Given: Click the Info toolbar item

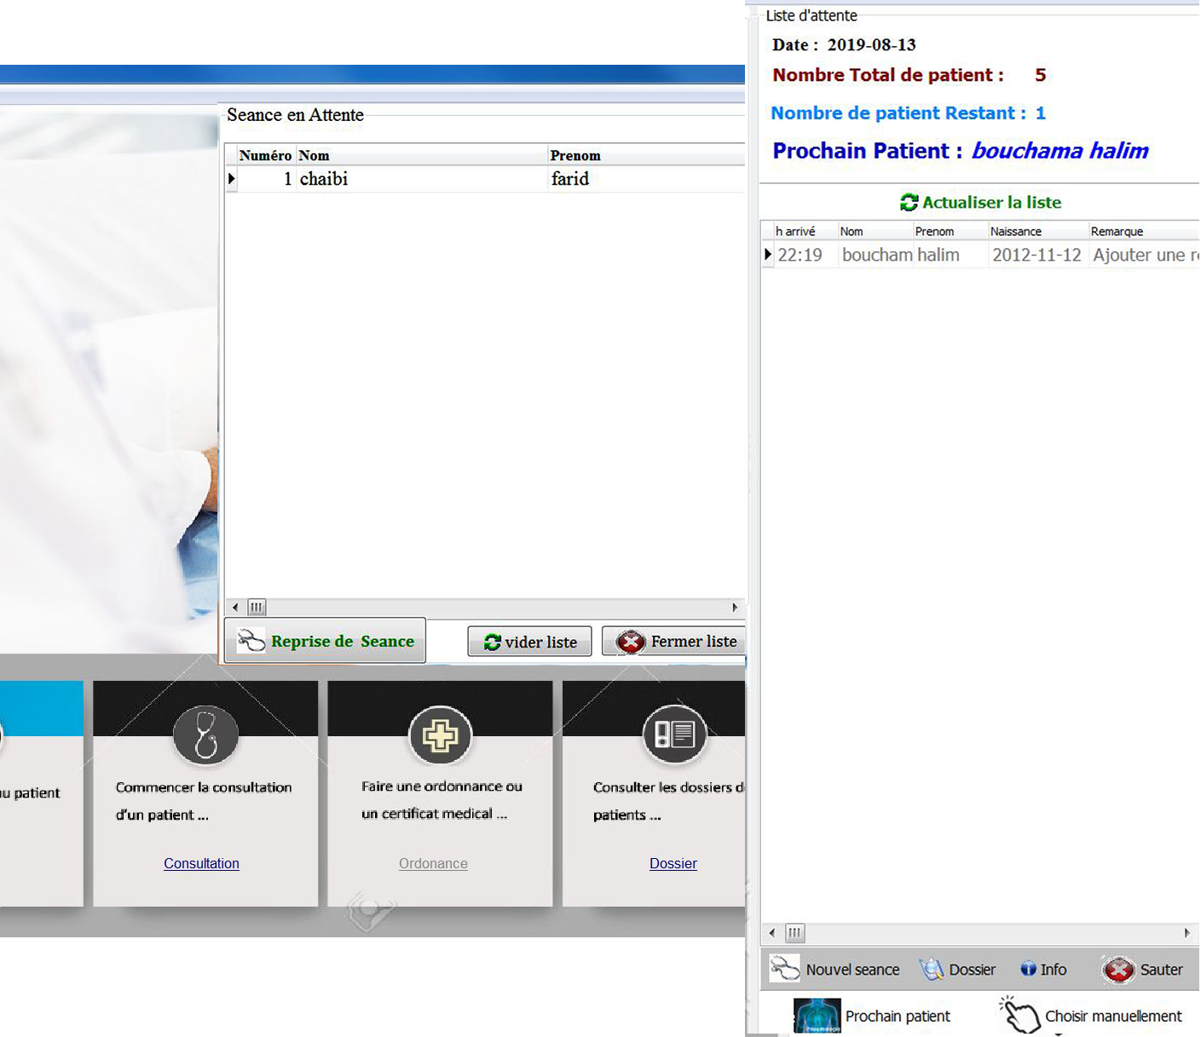Looking at the screenshot, I should [1043, 970].
